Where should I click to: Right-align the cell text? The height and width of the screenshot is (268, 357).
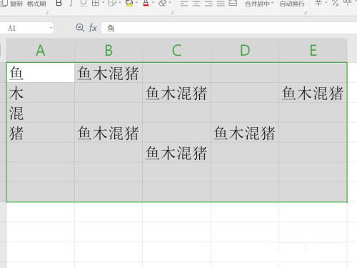[208, 4]
